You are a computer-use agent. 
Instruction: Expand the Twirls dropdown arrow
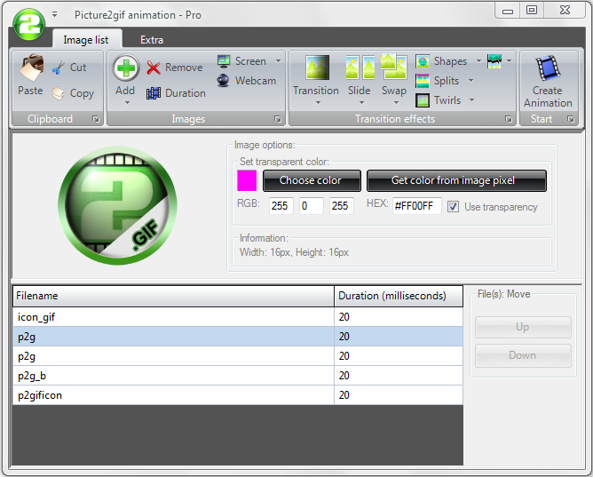[x=471, y=99]
